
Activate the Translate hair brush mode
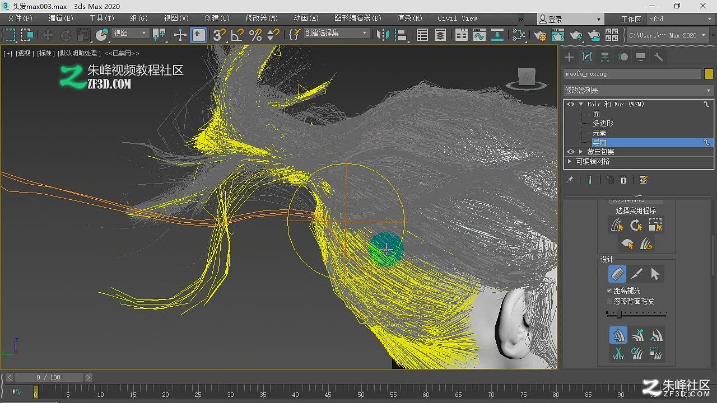618,335
